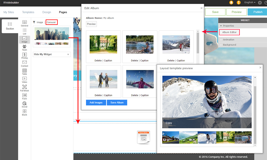
Task: Click the notification bell icon
Action: coord(231,3)
